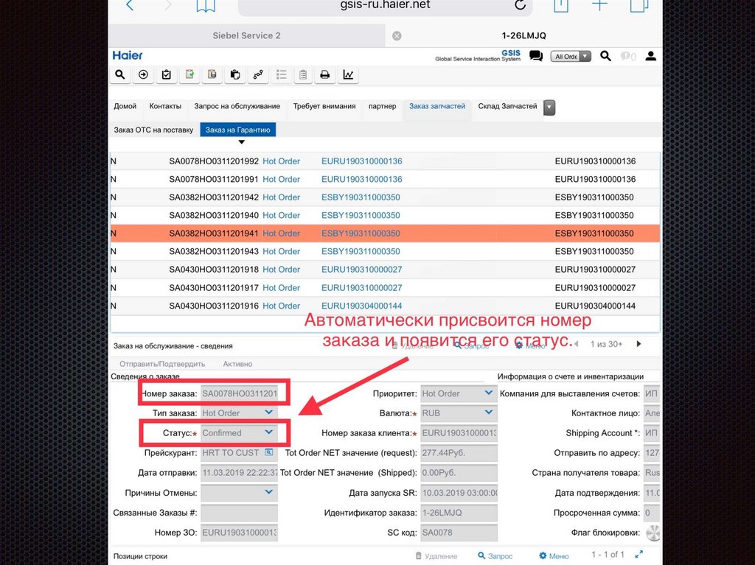
Task: Open the All Orders search scope dropdown
Action: click(571, 56)
